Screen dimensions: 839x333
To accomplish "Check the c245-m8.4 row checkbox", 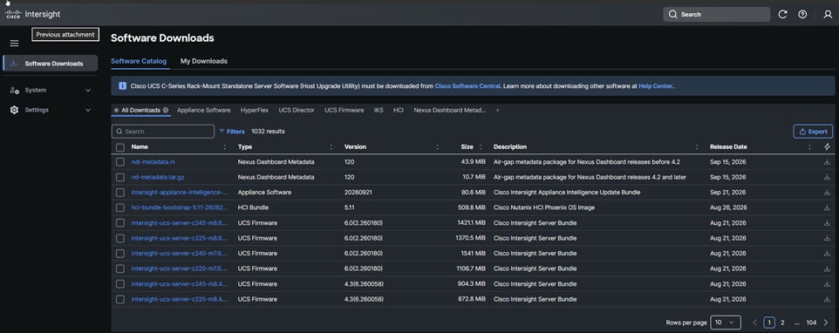I will coord(119,284).
